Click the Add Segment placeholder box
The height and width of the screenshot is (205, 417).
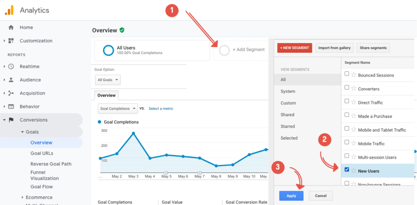point(240,50)
